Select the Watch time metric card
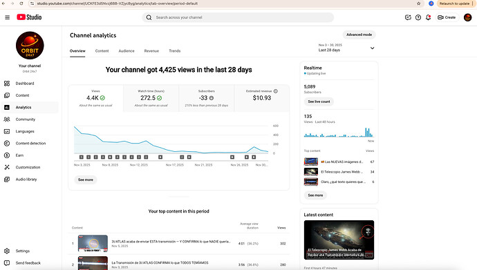The width and height of the screenshot is (477, 270). [151, 99]
